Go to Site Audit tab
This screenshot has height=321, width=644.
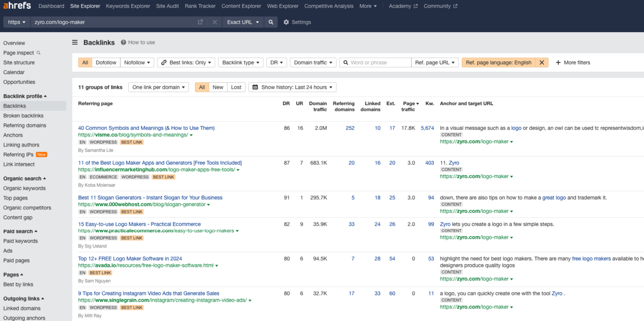tap(168, 6)
